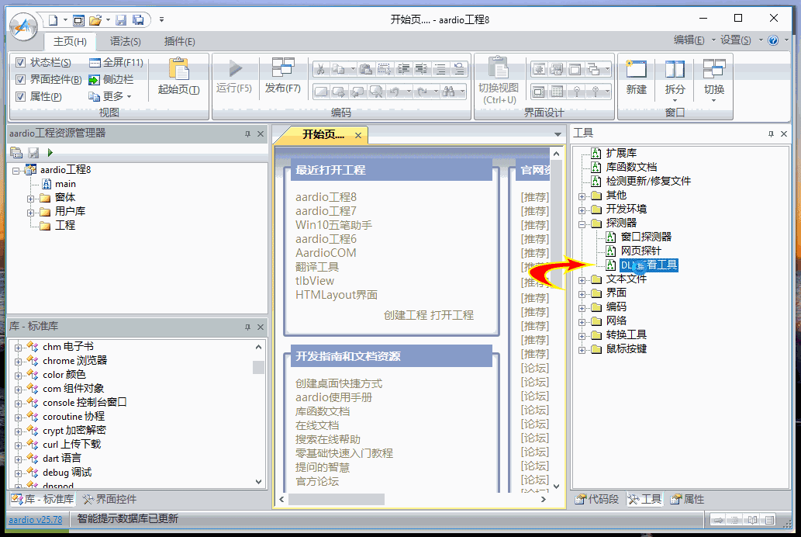The width and height of the screenshot is (801, 537).
Task: Open recent project aardio工程7
Action: [326, 210]
